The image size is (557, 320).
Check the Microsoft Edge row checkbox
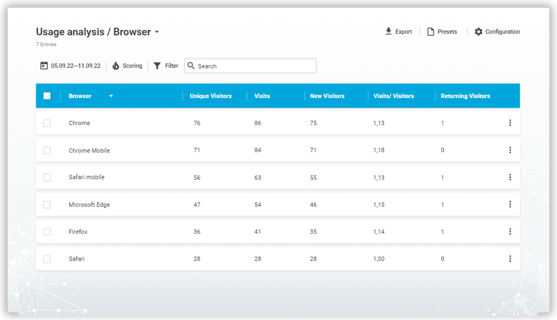coord(47,204)
